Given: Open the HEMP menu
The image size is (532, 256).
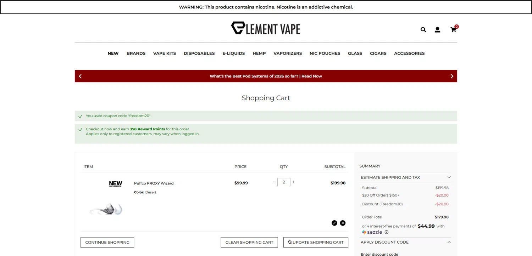Looking at the screenshot, I should (x=259, y=53).
